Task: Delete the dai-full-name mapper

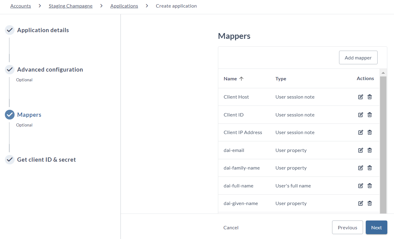Action: coord(370,186)
